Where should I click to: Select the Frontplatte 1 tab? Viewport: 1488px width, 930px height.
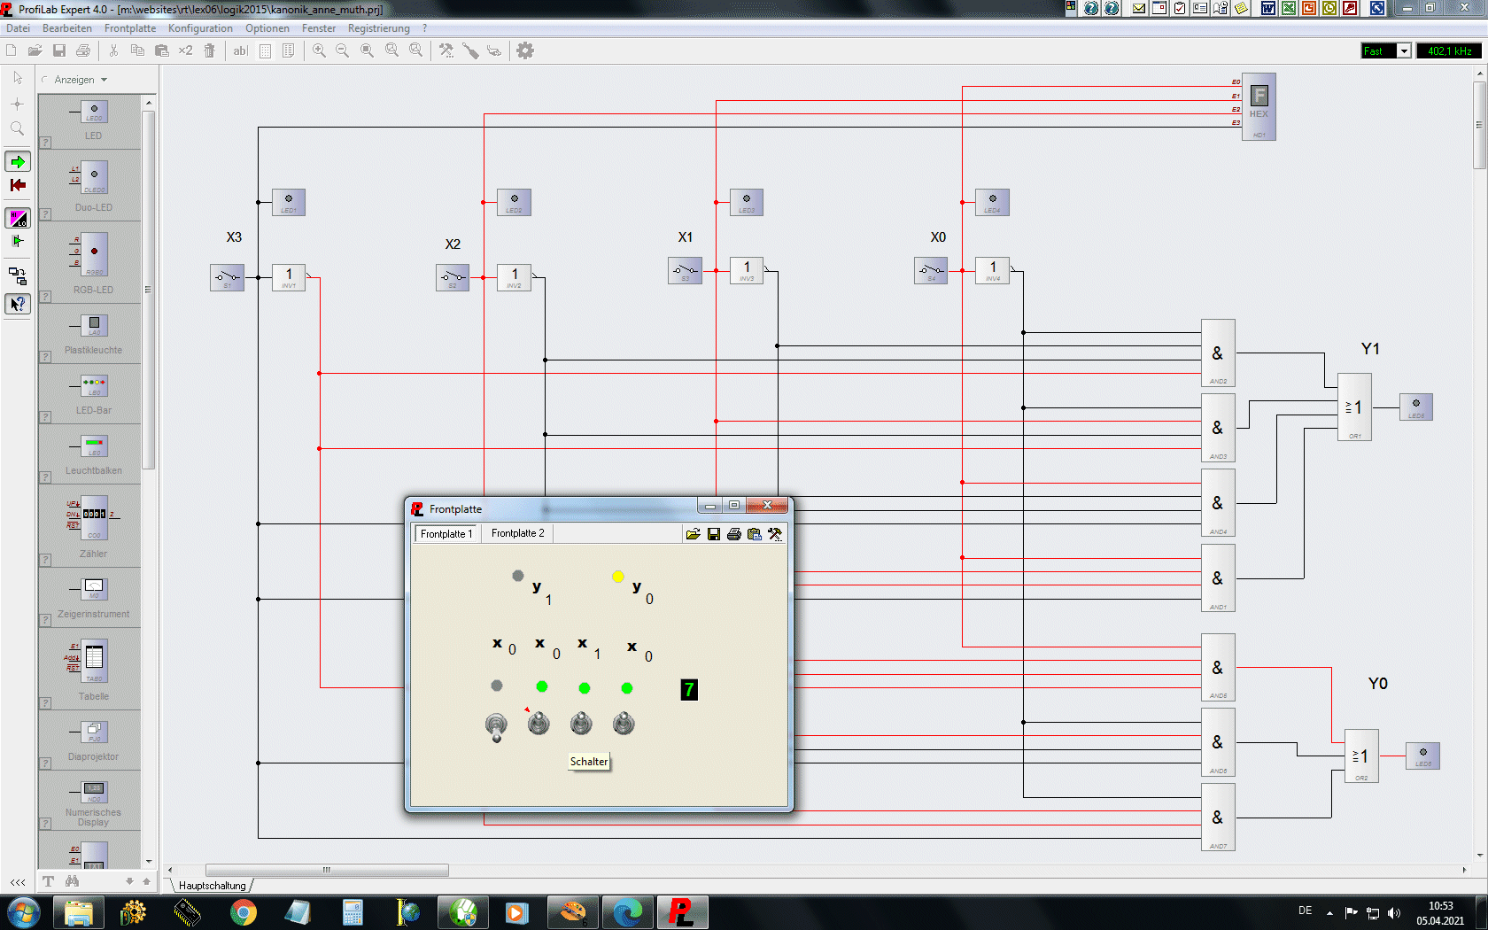446,534
